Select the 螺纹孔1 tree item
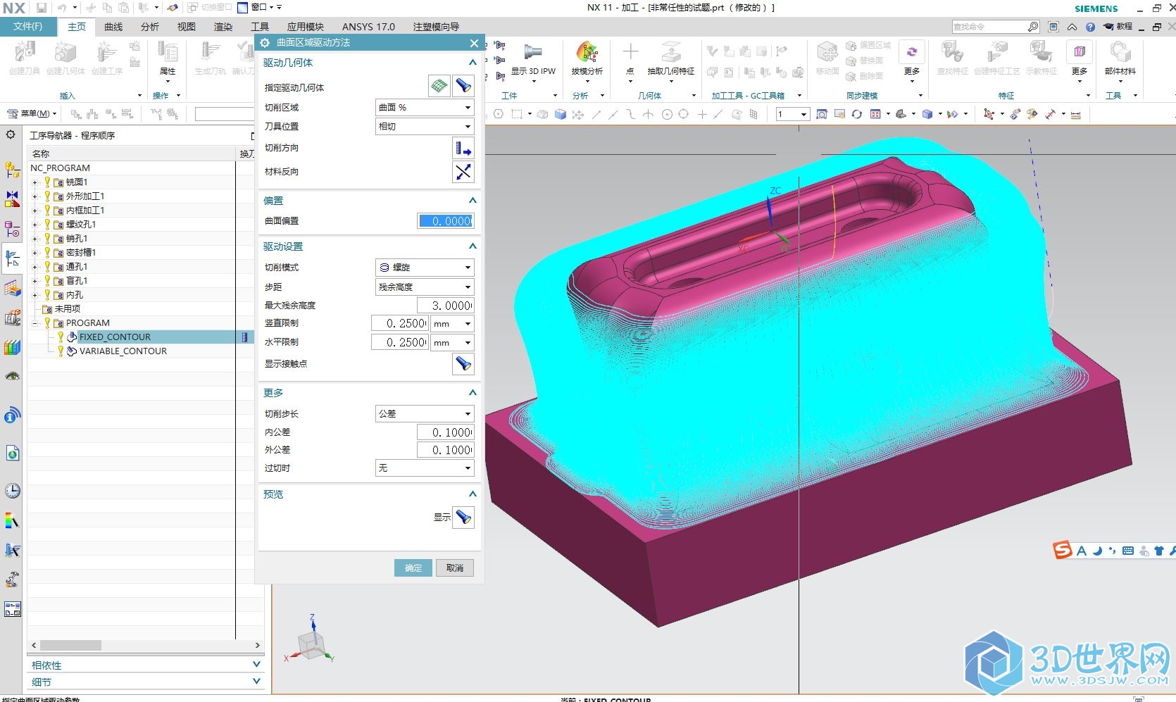 (81, 225)
